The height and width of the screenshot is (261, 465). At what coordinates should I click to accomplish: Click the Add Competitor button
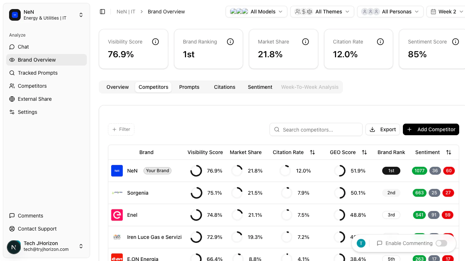[431, 129]
